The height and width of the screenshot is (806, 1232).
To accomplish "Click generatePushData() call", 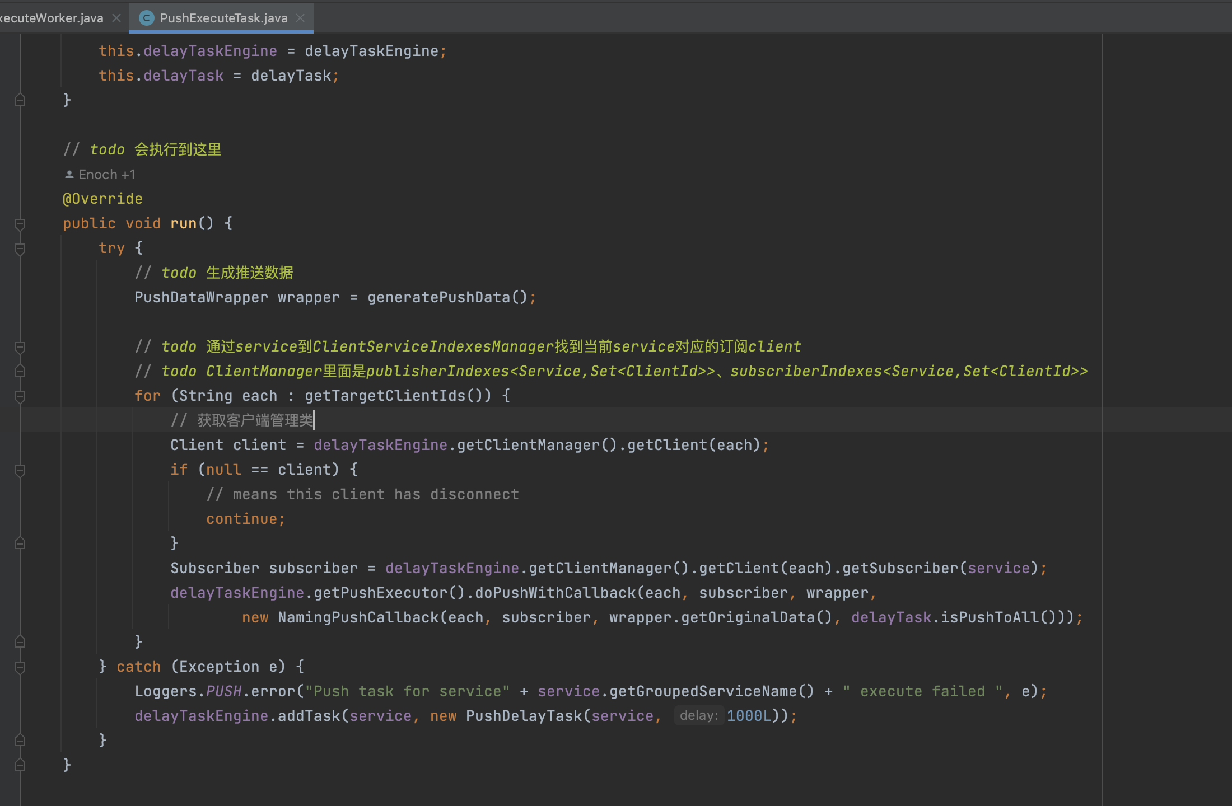I will pos(447,297).
